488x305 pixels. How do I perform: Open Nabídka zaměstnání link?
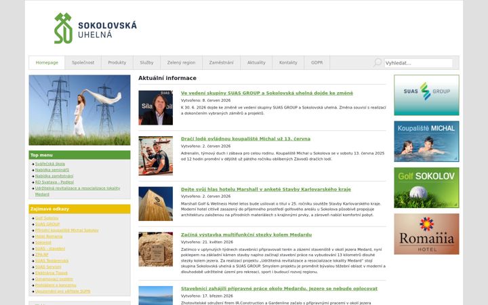[x=54, y=176]
